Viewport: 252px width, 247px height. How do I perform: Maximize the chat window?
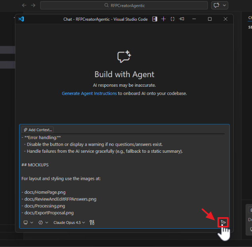pyautogui.click(x=210, y=19)
